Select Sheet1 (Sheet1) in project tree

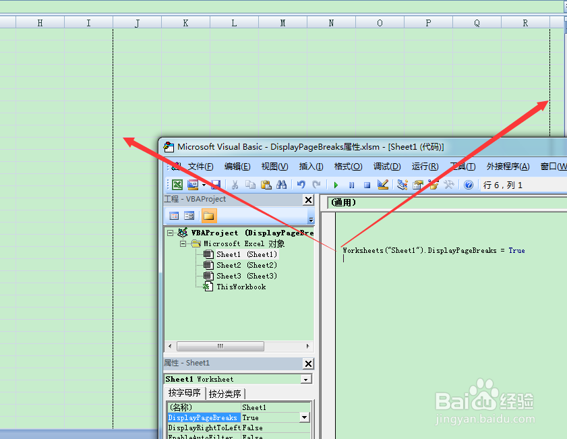coord(247,254)
